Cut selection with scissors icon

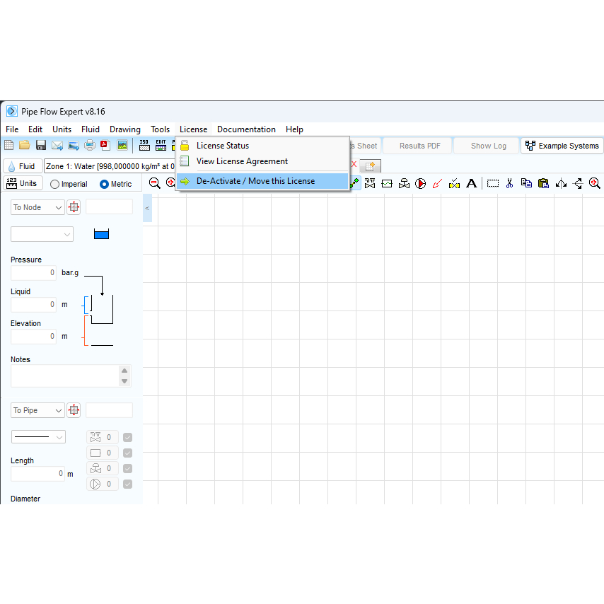tap(510, 183)
